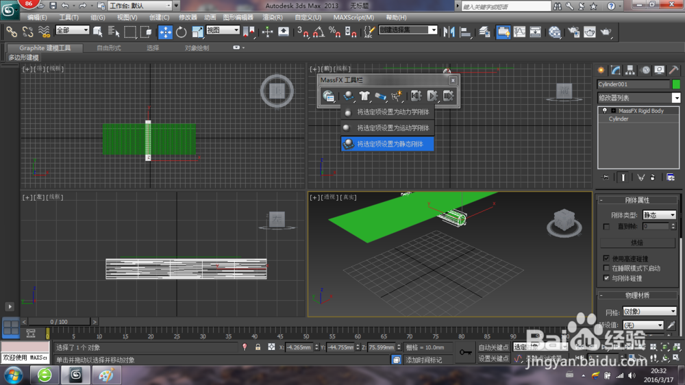Click Cylinder001 object color swatch

click(676, 84)
